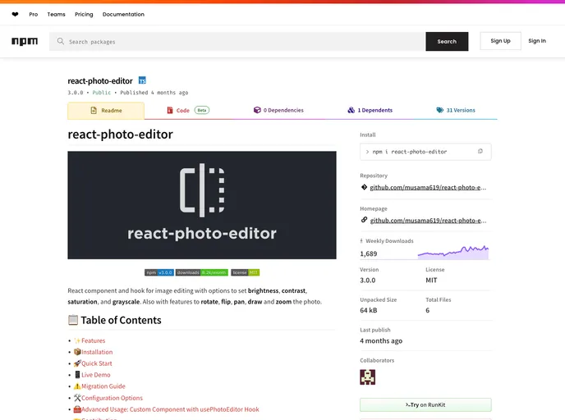Image resolution: width=565 pixels, height=420 pixels.
Task: Open the 0 Dependencies tab
Action: point(278,110)
